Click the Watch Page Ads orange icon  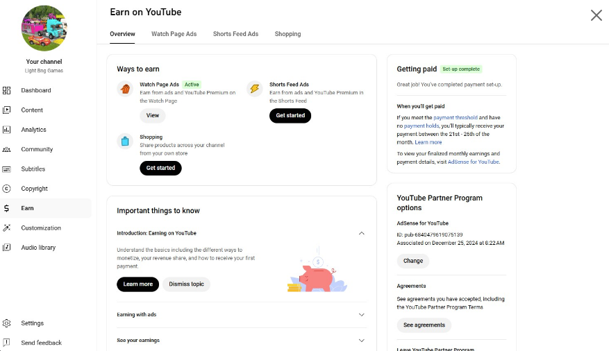tap(125, 89)
